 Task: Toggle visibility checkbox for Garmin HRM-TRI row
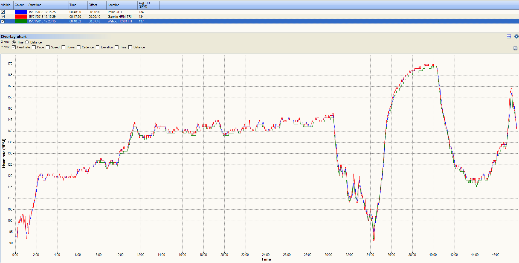pyautogui.click(x=3, y=16)
